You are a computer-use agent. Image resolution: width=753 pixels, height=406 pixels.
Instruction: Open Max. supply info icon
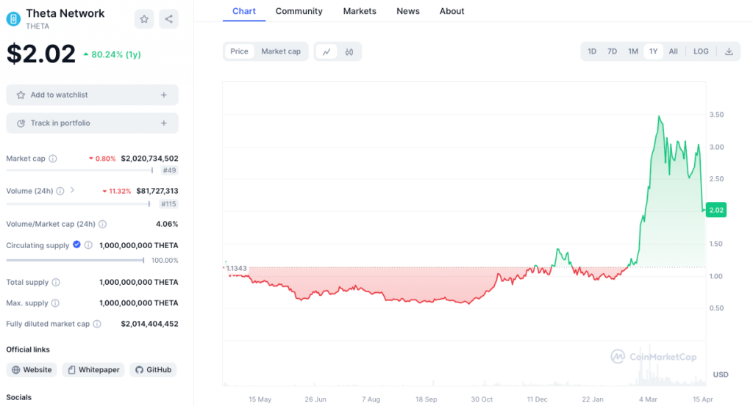point(55,303)
